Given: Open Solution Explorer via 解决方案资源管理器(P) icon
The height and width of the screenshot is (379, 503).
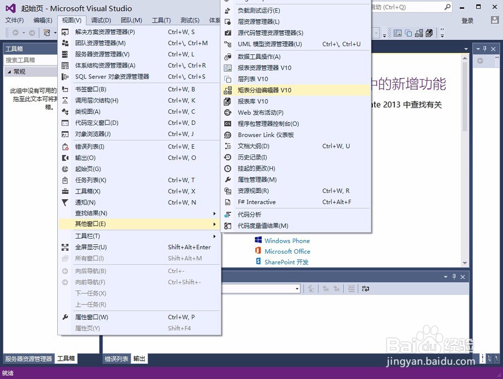Looking at the screenshot, I should [x=65, y=32].
